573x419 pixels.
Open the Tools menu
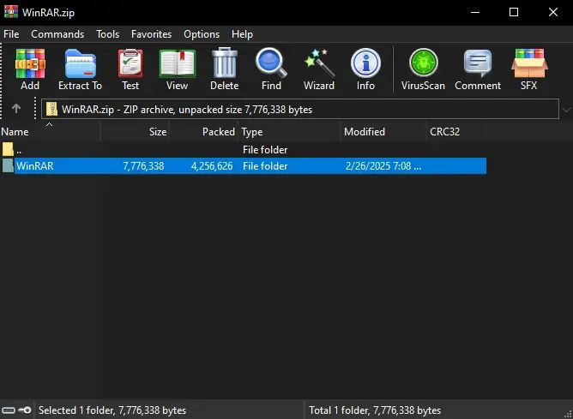(x=107, y=34)
